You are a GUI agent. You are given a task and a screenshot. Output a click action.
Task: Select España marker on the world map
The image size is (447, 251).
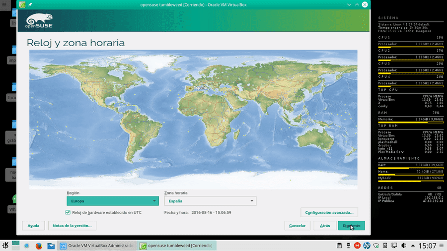tap(190, 88)
